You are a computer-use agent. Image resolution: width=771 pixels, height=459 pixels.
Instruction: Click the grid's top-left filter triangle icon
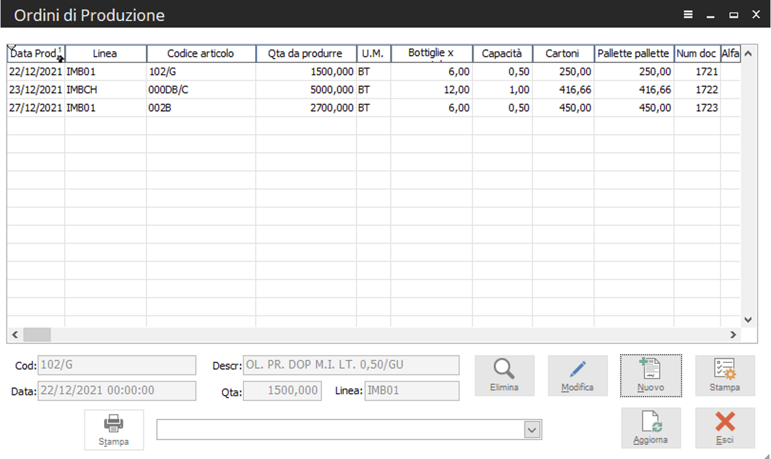click(11, 48)
